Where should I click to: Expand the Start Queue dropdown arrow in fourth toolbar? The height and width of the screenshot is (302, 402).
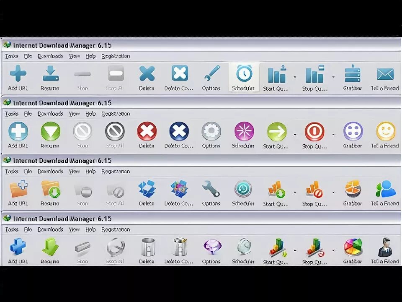click(295, 250)
